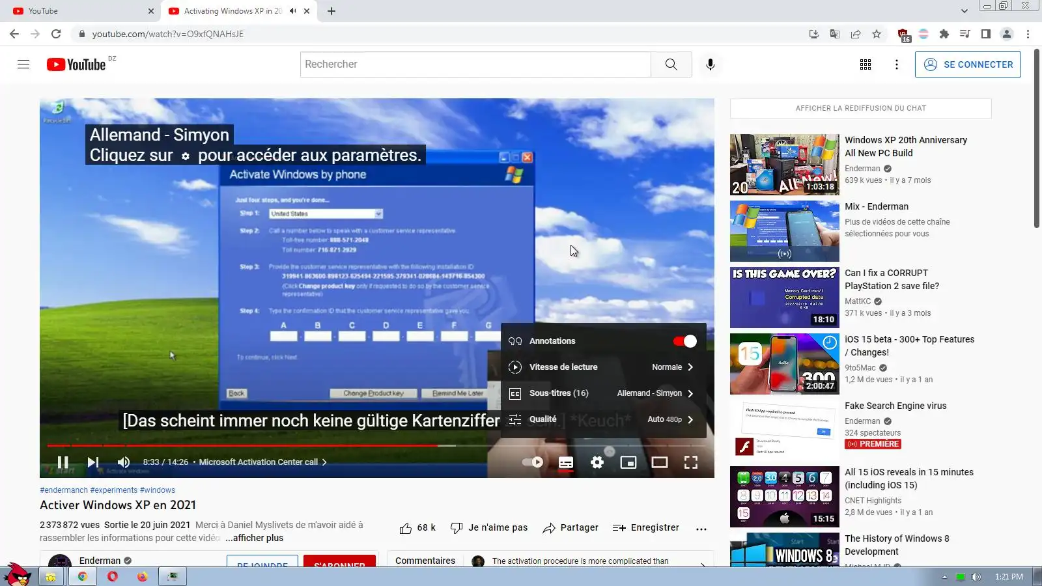1042x586 pixels.
Task: Bookmark this page with the star icon
Action: (x=877, y=34)
